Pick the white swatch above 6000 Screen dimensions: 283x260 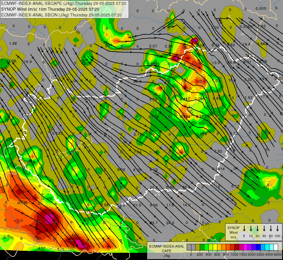tap(276, 247)
